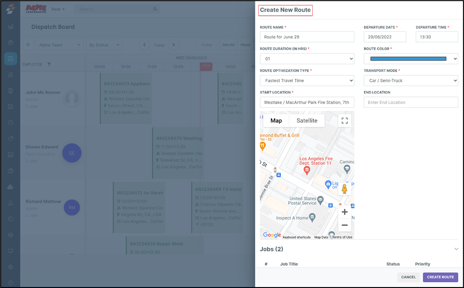Image resolution: width=464 pixels, height=288 pixels.
Task: Go to previous date with left arrow
Action: coord(145,45)
